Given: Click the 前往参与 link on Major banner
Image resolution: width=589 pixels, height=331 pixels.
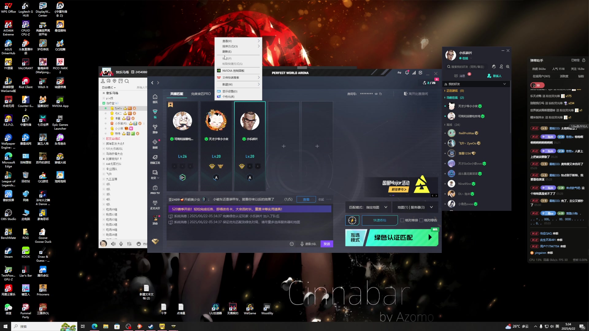Looking at the screenshot, I should (398, 189).
